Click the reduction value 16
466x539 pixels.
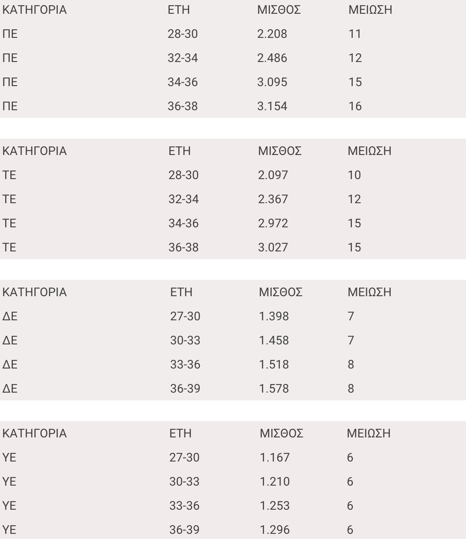355,106
